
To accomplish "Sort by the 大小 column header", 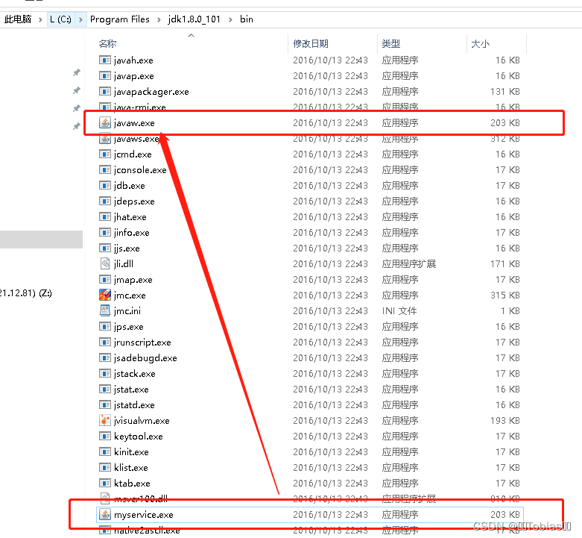I will (x=481, y=44).
